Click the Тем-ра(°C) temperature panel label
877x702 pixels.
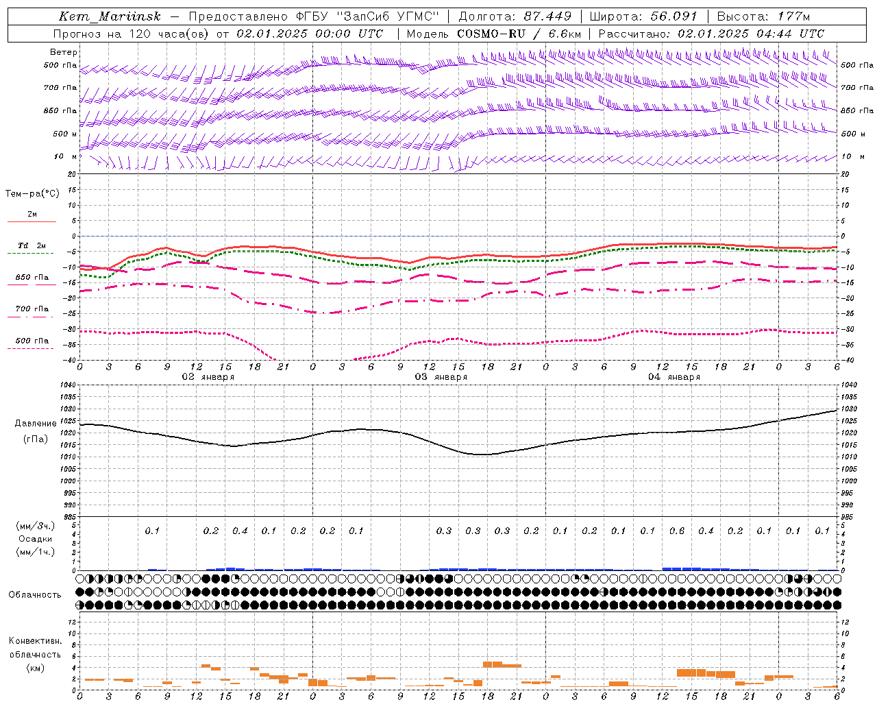(32, 193)
